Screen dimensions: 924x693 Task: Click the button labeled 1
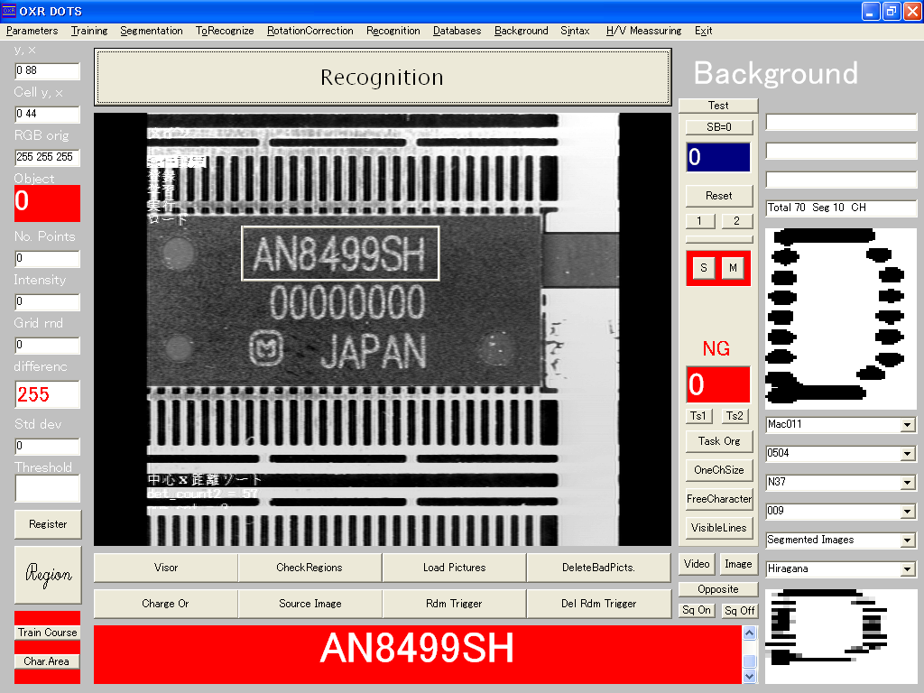tap(699, 221)
